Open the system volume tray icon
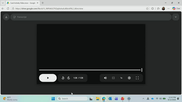 pos(160,99)
